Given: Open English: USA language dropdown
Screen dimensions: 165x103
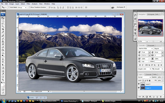Looking at the screenshot, I should click(x=145, y=69).
